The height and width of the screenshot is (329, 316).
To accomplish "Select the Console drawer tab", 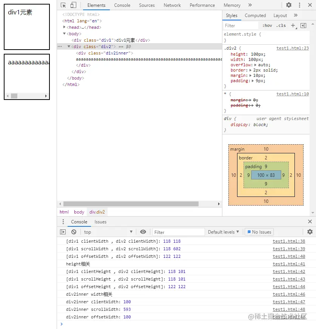I will [79, 222].
